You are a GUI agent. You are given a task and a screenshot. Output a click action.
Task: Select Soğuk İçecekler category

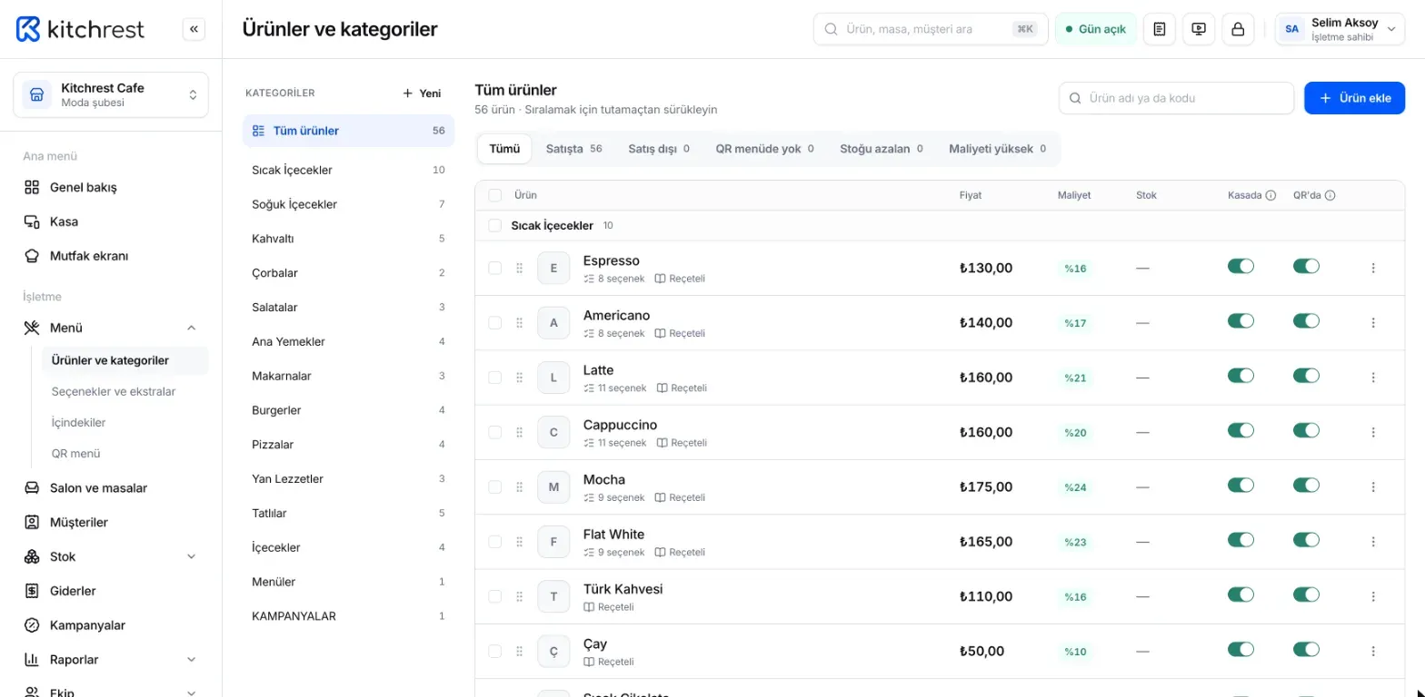[348, 204]
